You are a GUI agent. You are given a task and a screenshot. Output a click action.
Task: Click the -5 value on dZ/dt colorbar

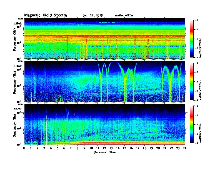point(197,106)
